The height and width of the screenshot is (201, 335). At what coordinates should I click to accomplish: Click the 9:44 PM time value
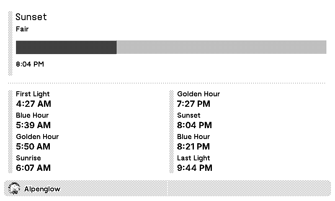[195, 168]
